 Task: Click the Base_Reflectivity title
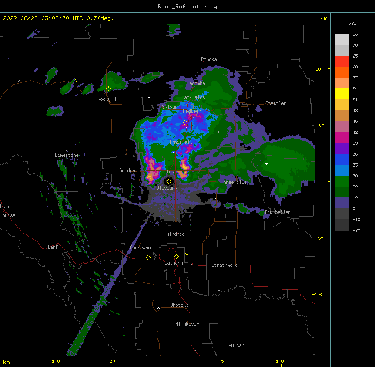click(187, 7)
